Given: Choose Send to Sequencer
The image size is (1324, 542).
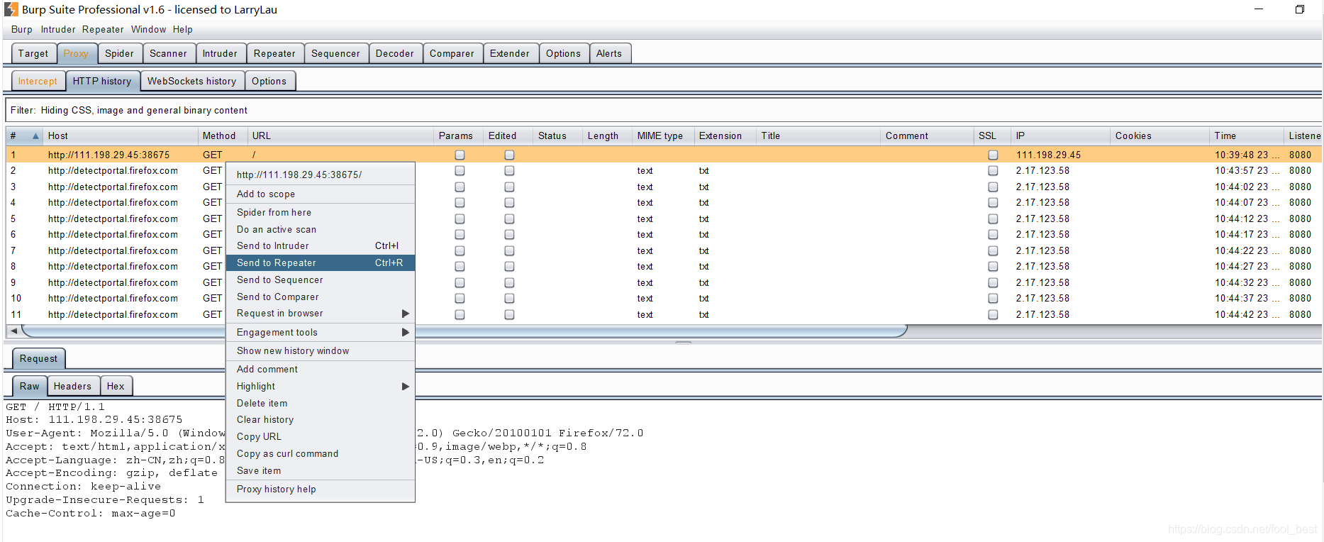Looking at the screenshot, I should [x=321, y=280].
